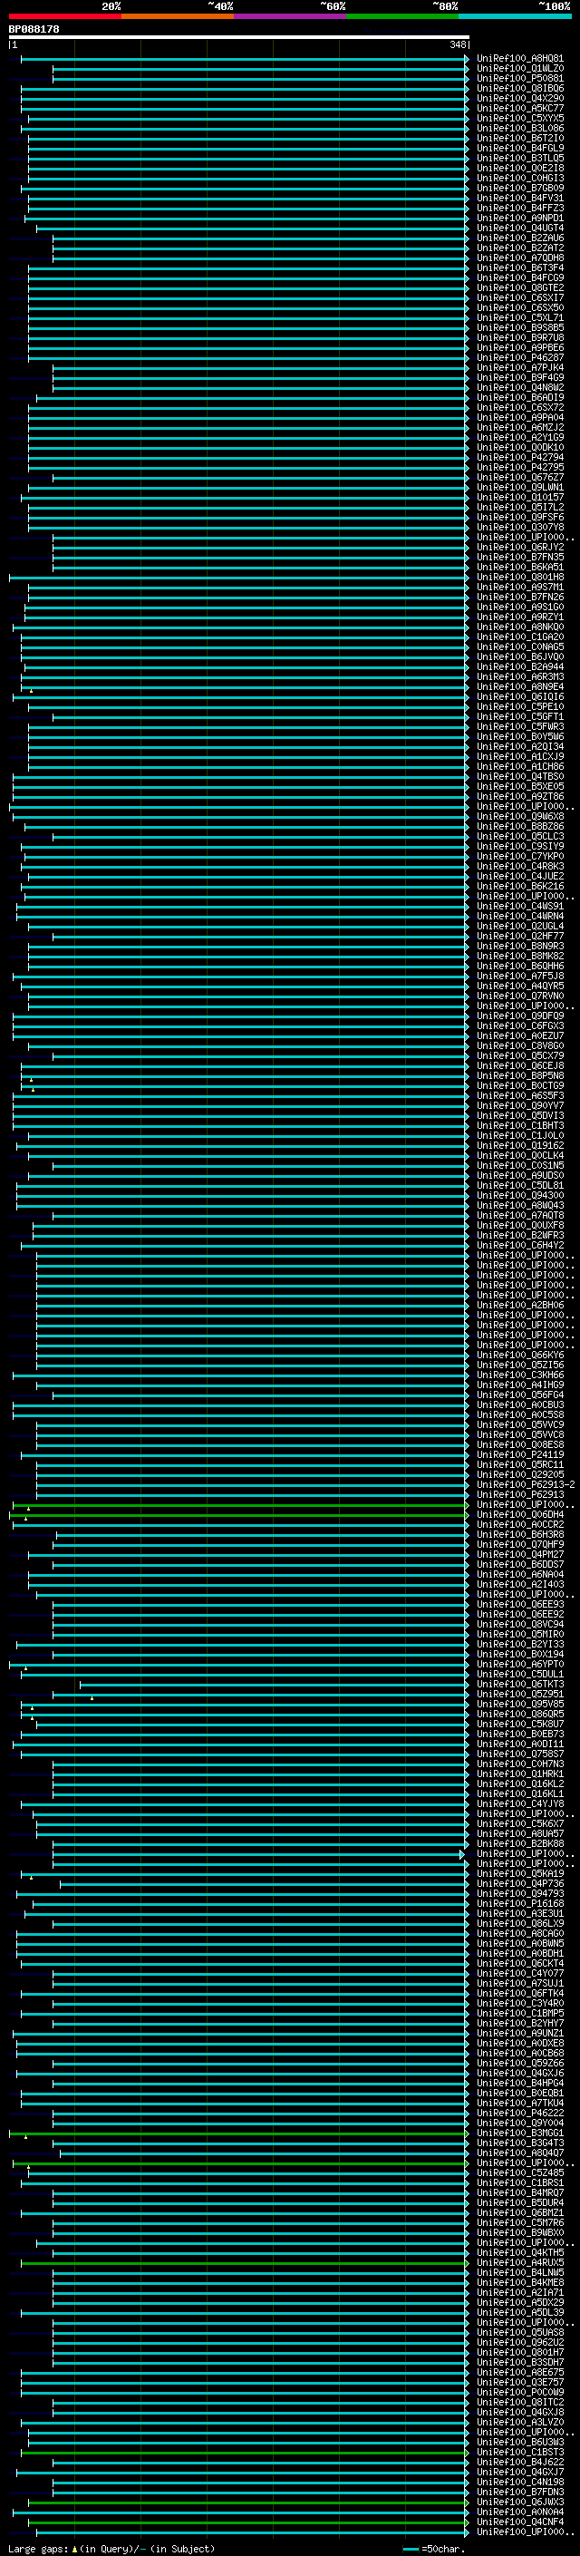
Task: Click the cyan alignment bar for A8HQ81
Action: (x=245, y=59)
